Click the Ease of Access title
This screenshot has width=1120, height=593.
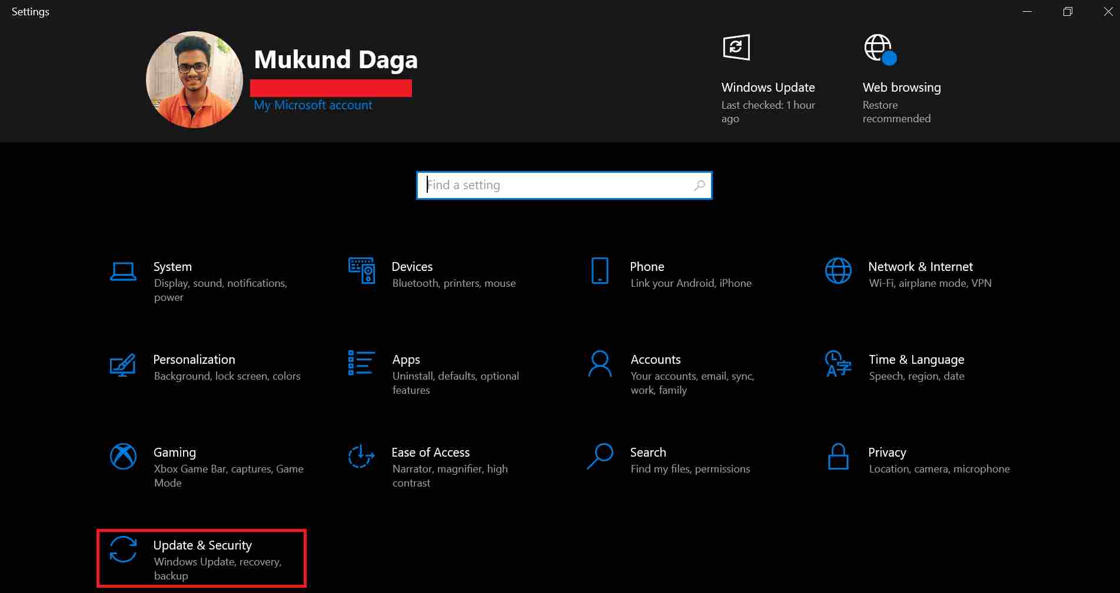pos(431,453)
